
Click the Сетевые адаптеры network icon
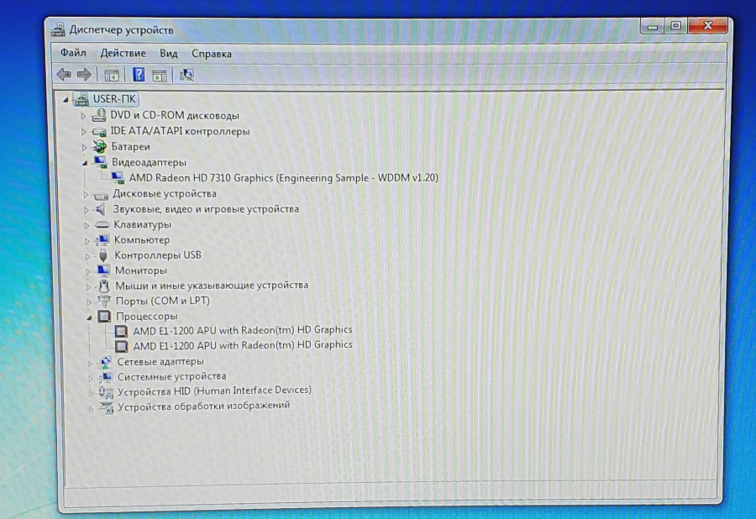coord(106,362)
